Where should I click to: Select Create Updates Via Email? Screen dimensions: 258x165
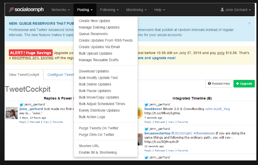click(99, 47)
